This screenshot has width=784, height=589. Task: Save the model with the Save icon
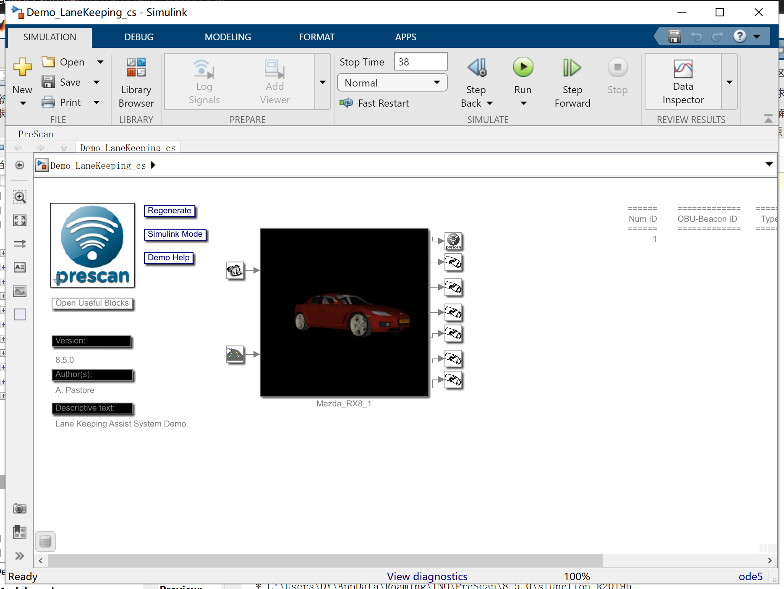tap(48, 81)
